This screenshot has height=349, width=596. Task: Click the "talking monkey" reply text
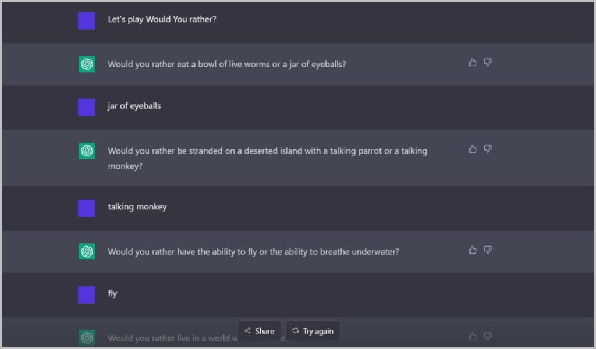(137, 206)
